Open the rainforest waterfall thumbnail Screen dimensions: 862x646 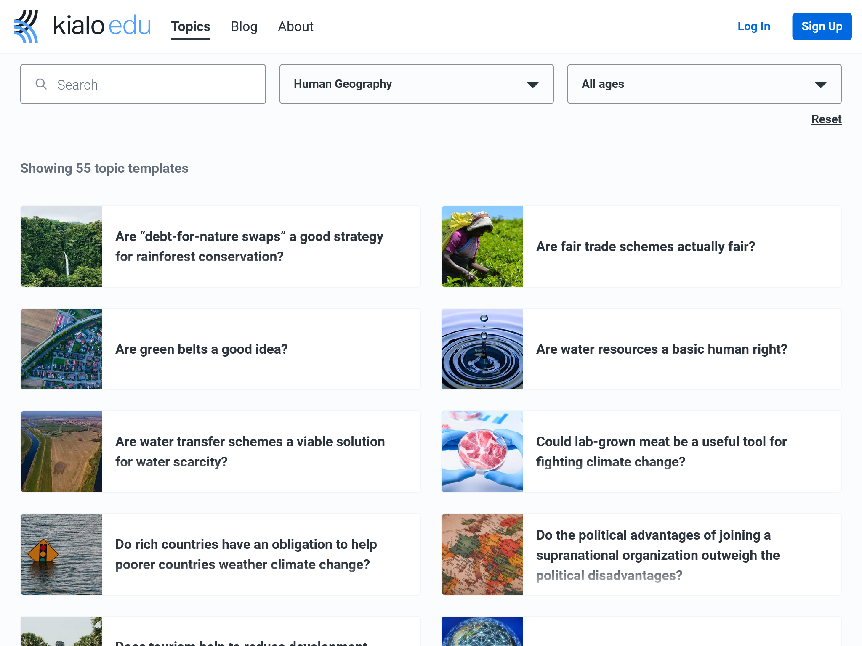pos(61,246)
